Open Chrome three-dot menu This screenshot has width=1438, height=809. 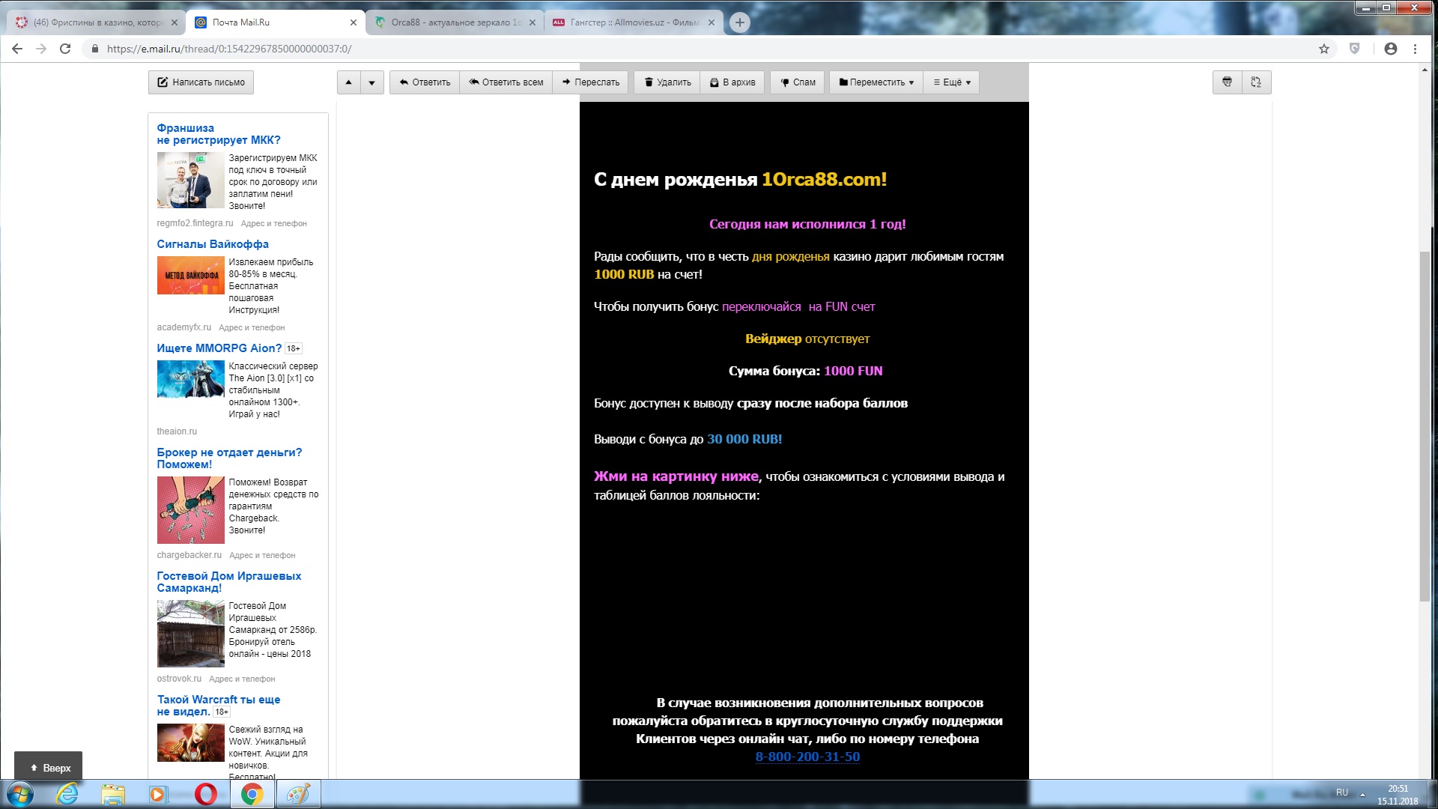point(1415,49)
